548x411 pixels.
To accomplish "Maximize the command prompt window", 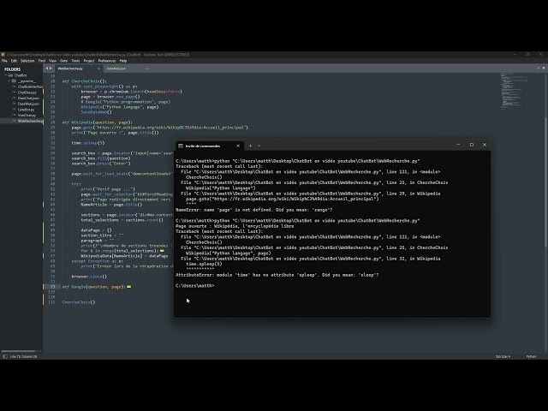I will coord(471,145).
